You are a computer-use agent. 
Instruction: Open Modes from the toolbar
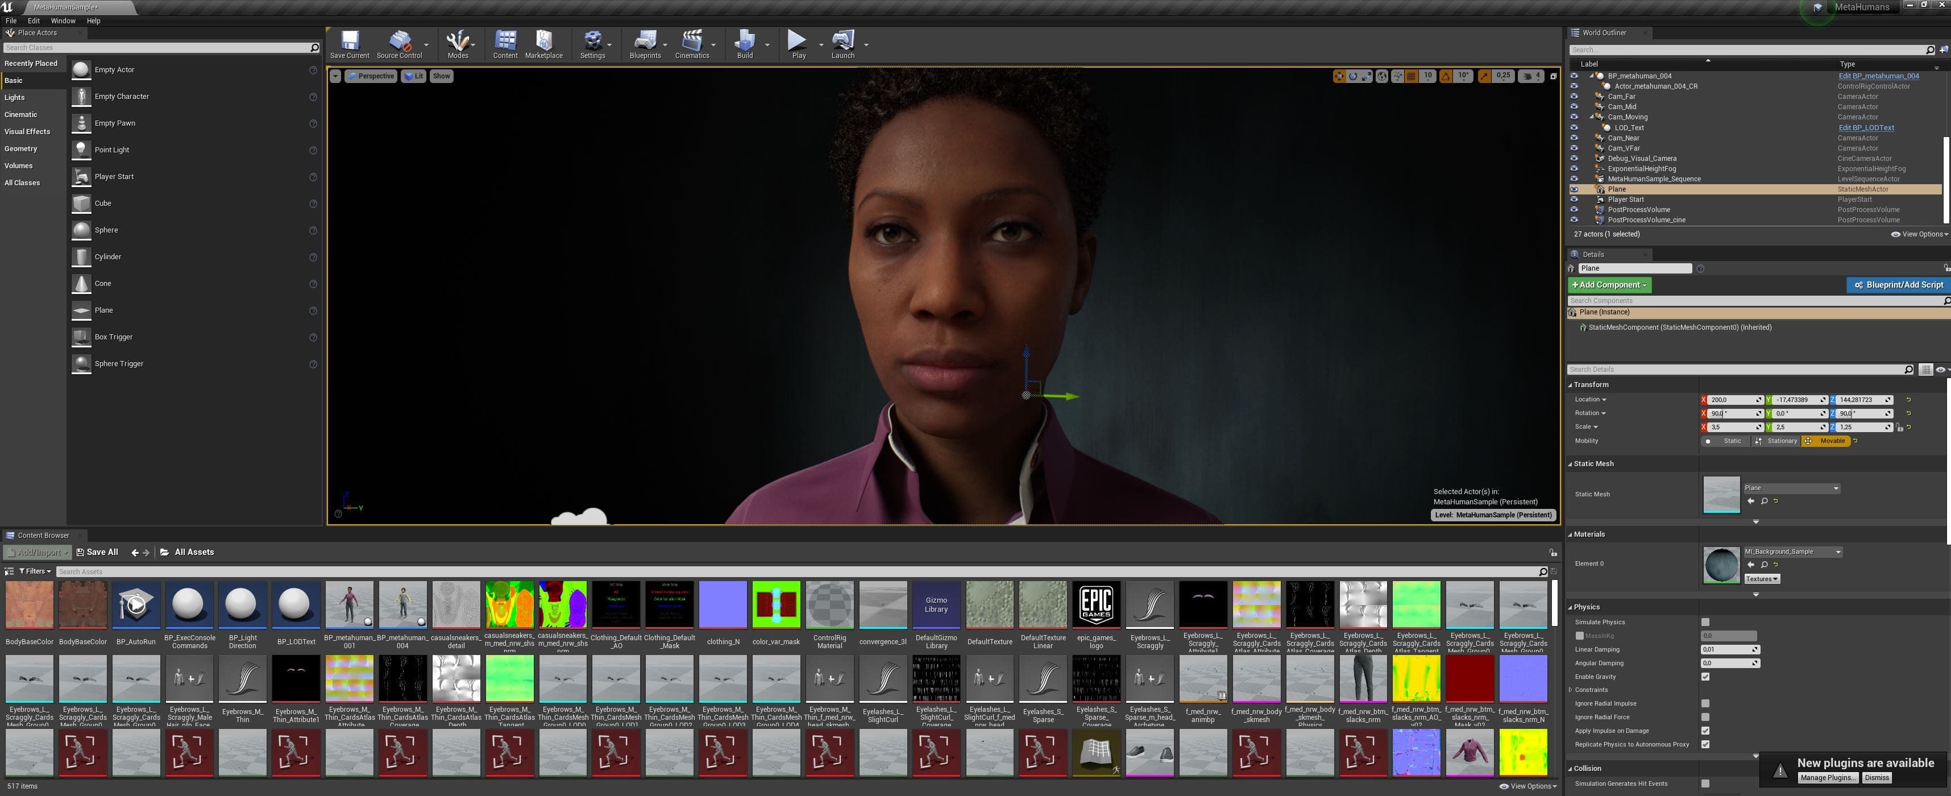pos(458,41)
